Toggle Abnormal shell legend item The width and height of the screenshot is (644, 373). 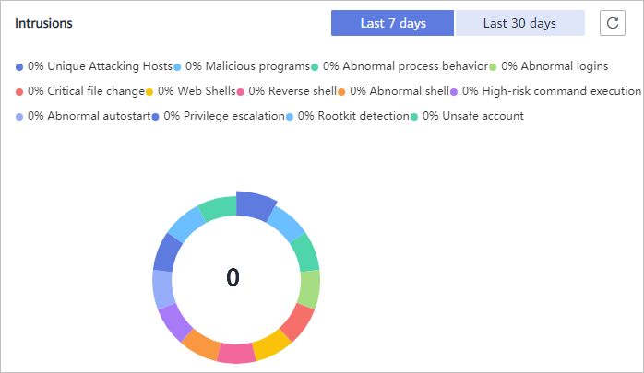click(x=393, y=91)
